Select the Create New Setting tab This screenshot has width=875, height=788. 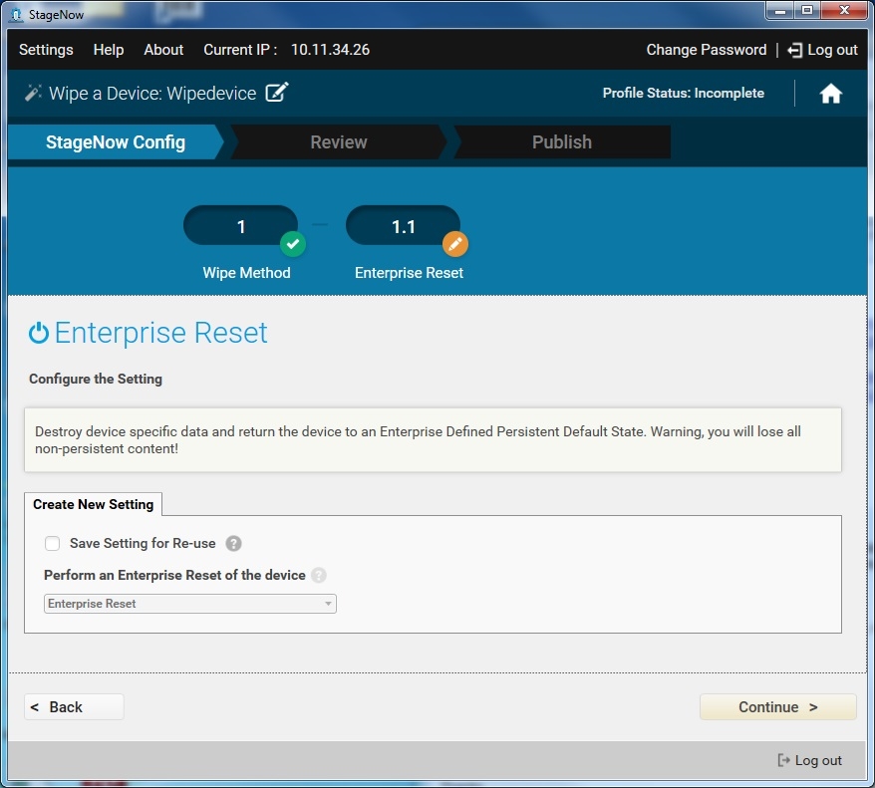93,504
